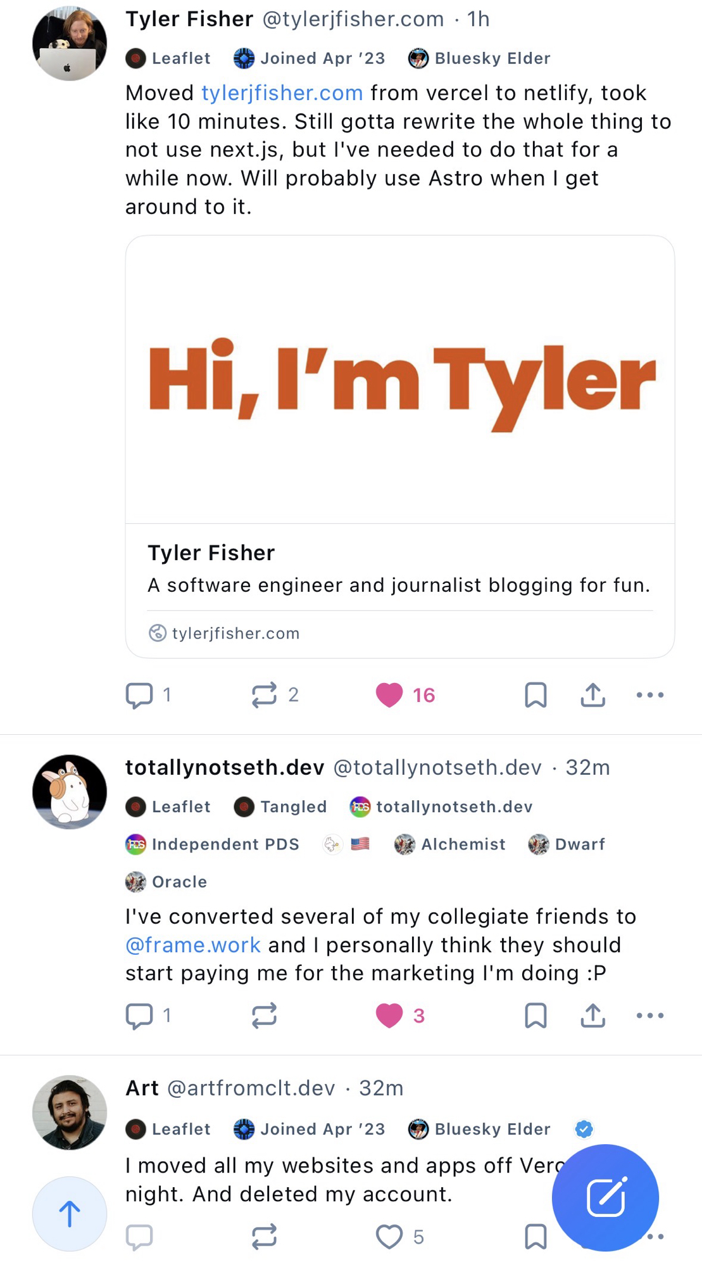Reply to Tyler Fisher's post
The image size is (702, 1267).
139,695
